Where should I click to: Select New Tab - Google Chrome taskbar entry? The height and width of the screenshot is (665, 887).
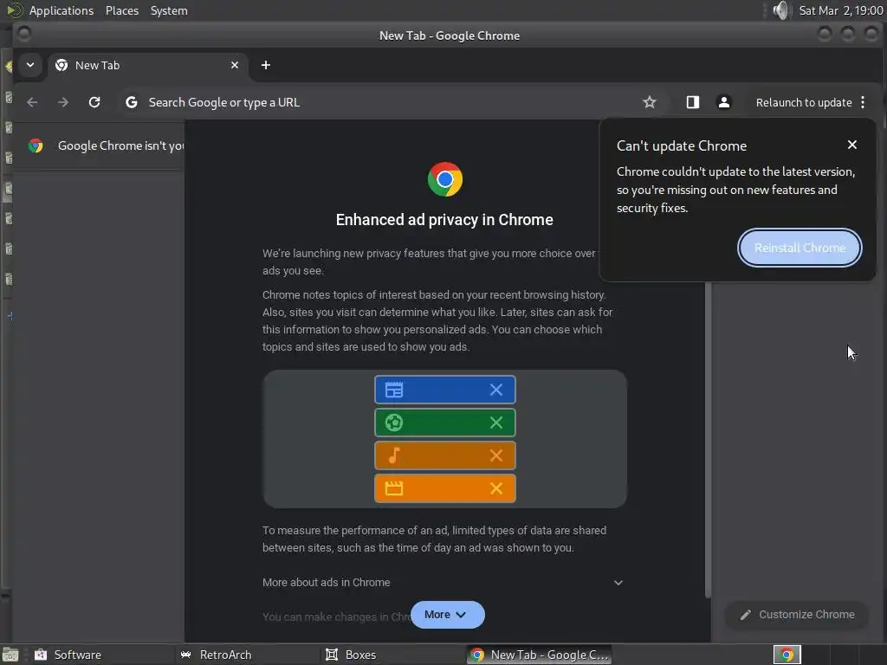pos(539,655)
